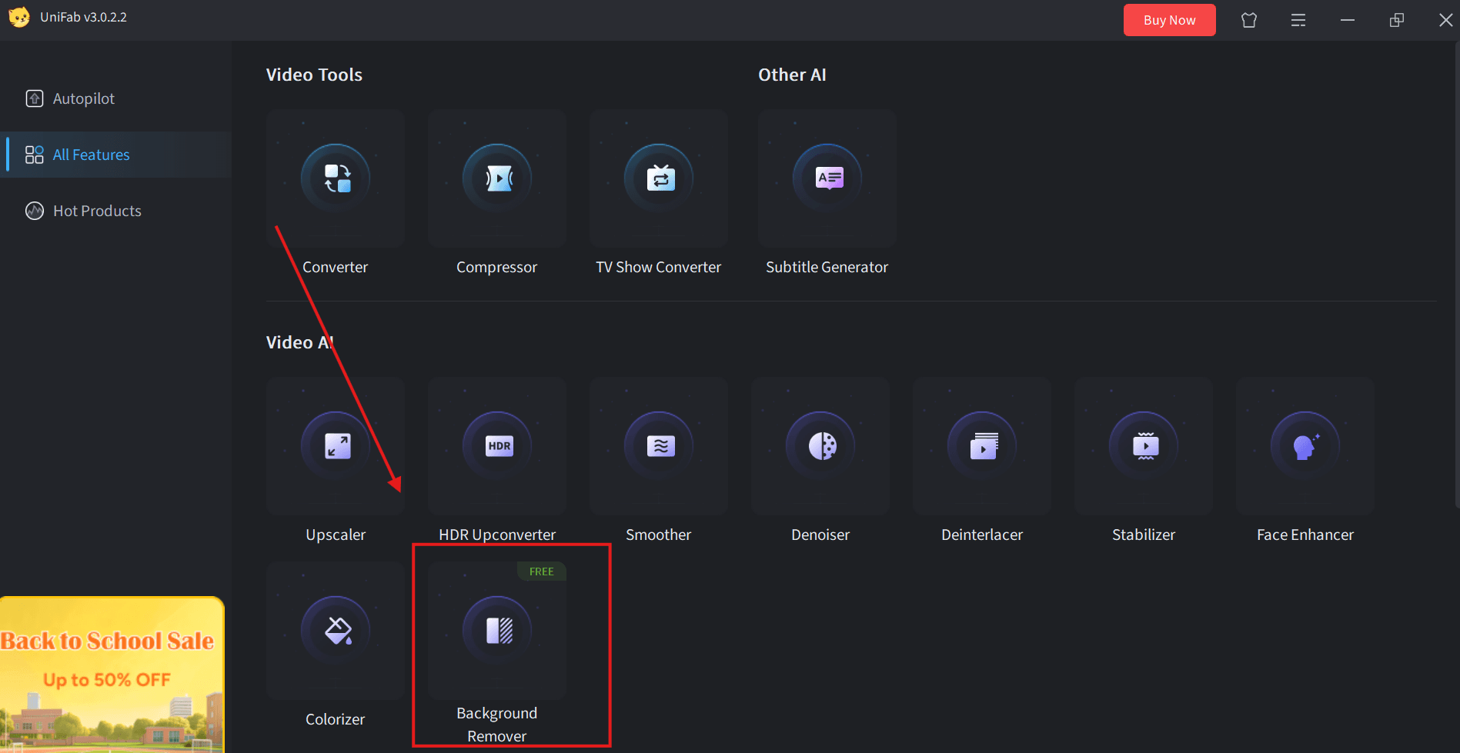Select the Smoother tool icon

click(659, 445)
